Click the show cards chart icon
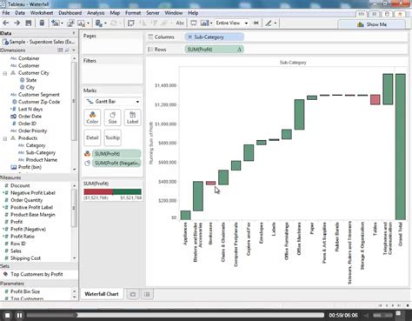This screenshot has width=412, height=321. click(204, 23)
